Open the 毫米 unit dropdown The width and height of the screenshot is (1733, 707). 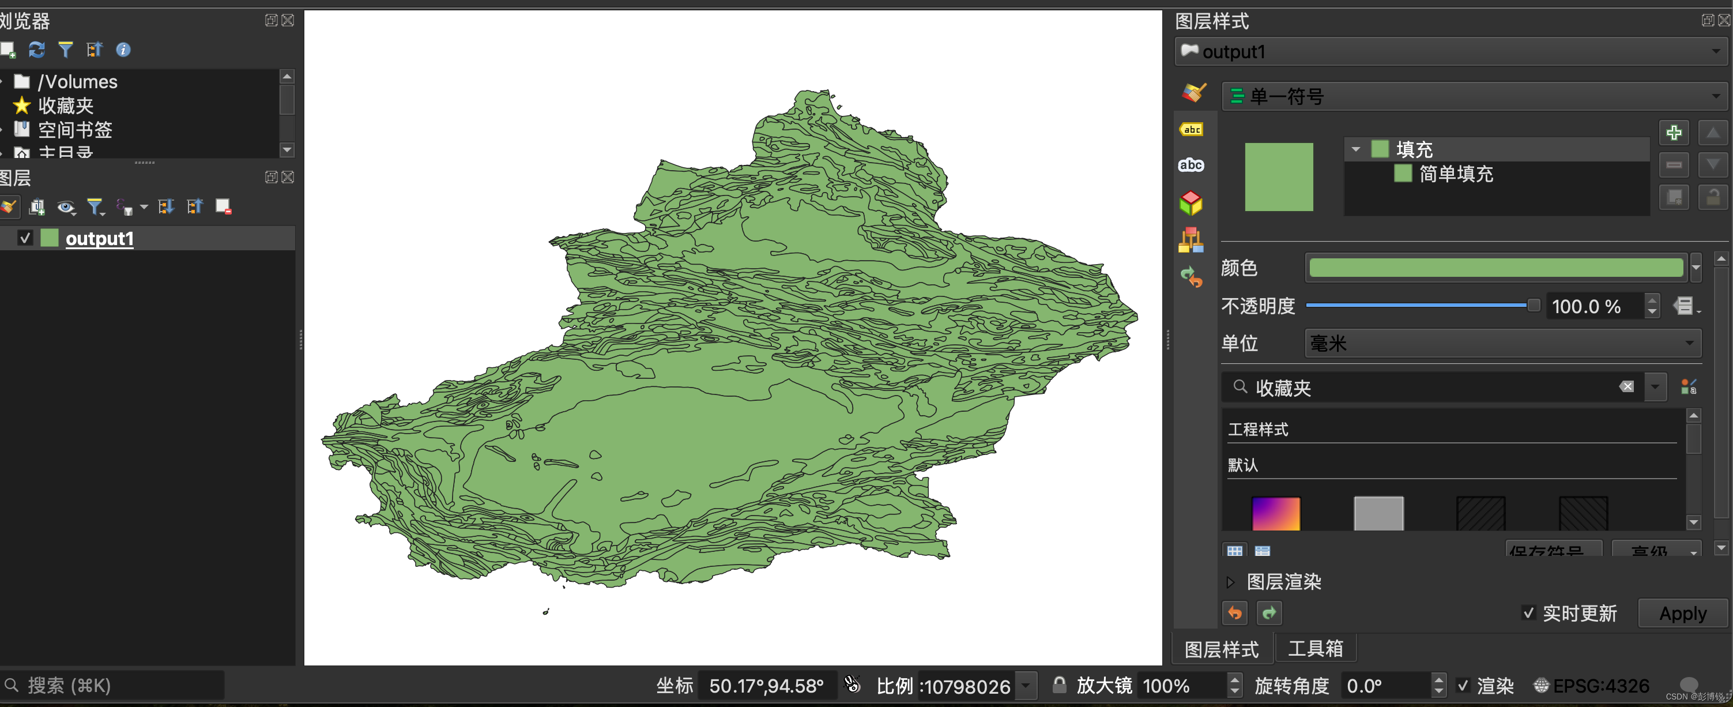pos(1502,344)
